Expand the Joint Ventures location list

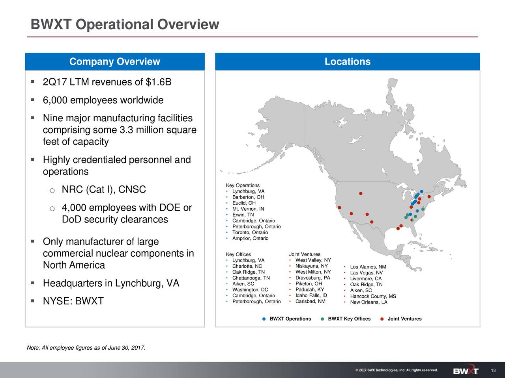(304, 254)
